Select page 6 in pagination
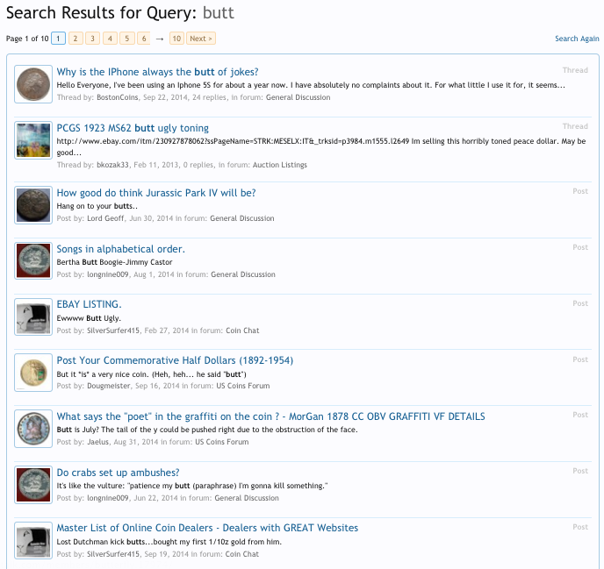Viewport: 604px width, 569px height. click(144, 39)
